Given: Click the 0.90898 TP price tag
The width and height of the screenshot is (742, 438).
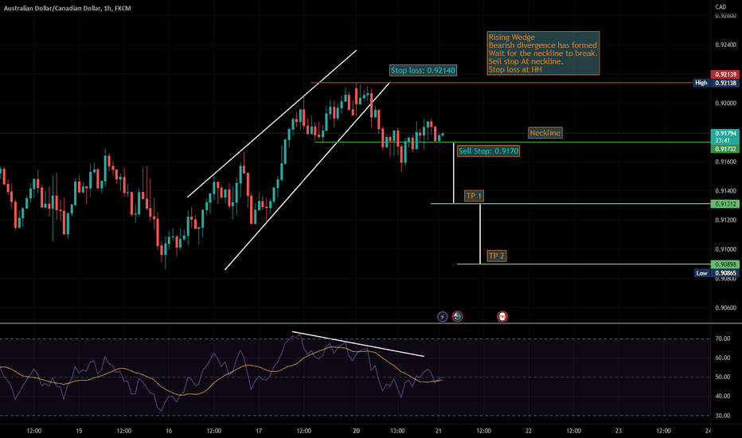Looking at the screenshot, I should [725, 264].
